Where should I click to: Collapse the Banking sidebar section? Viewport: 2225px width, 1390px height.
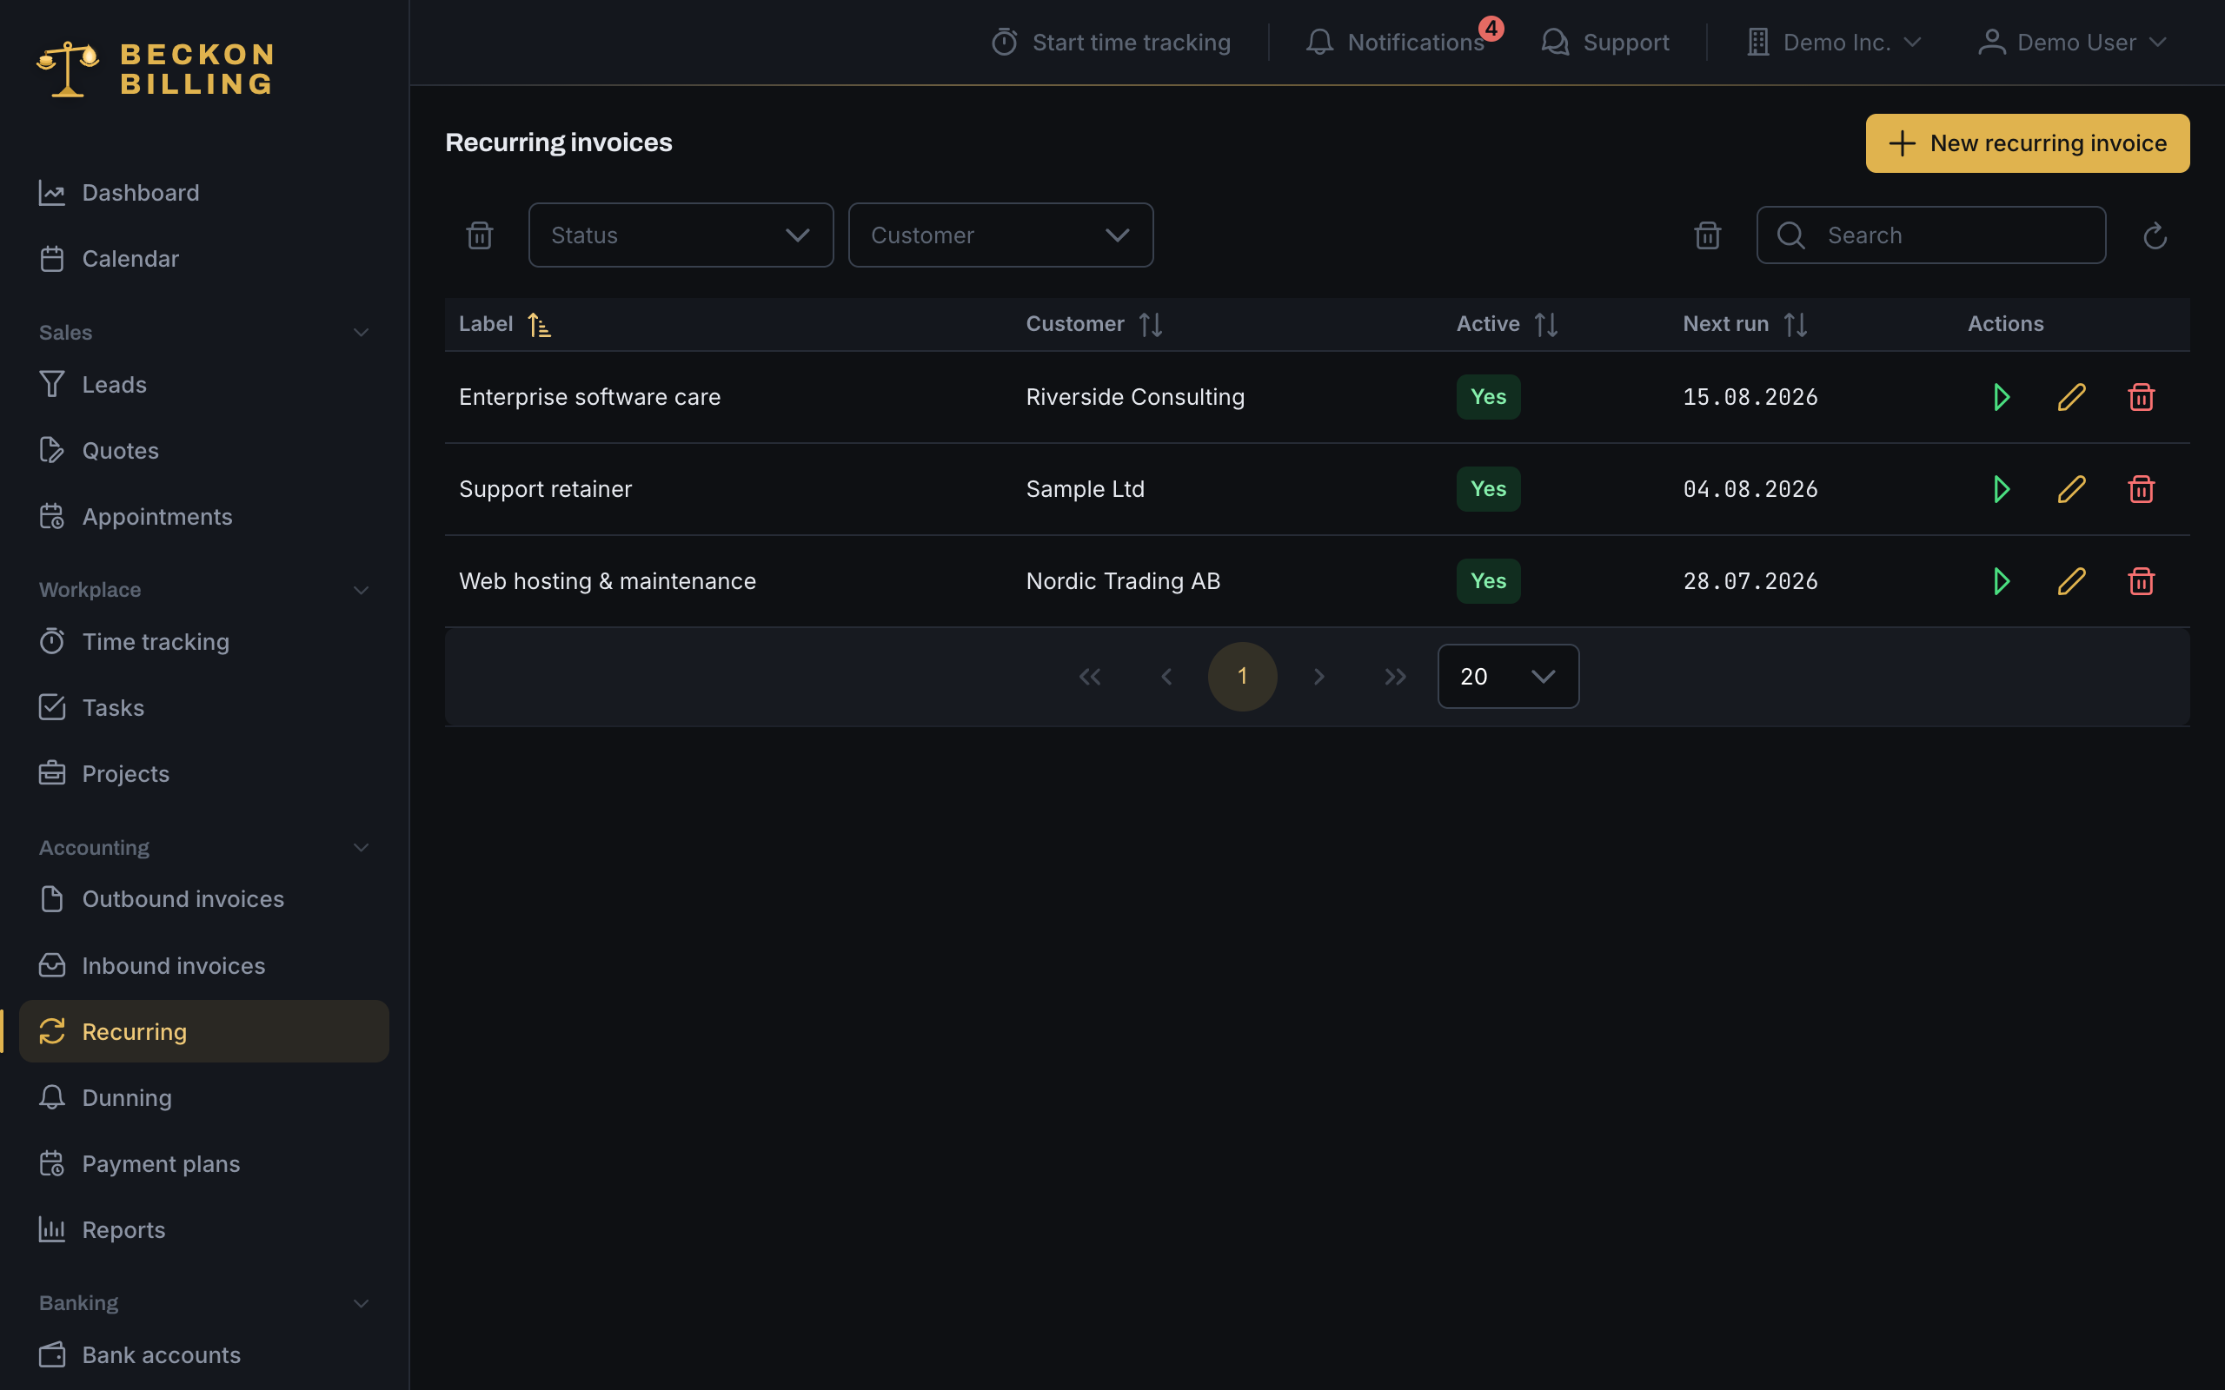(x=204, y=1302)
